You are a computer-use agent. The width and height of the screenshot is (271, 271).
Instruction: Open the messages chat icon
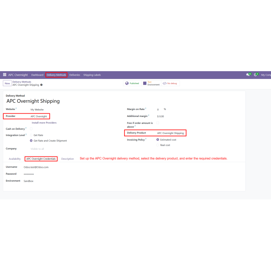pos(248,75)
